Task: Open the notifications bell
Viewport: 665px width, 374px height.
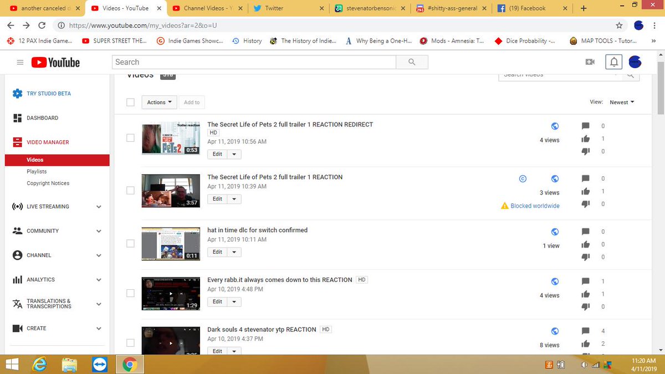Action: [x=614, y=62]
